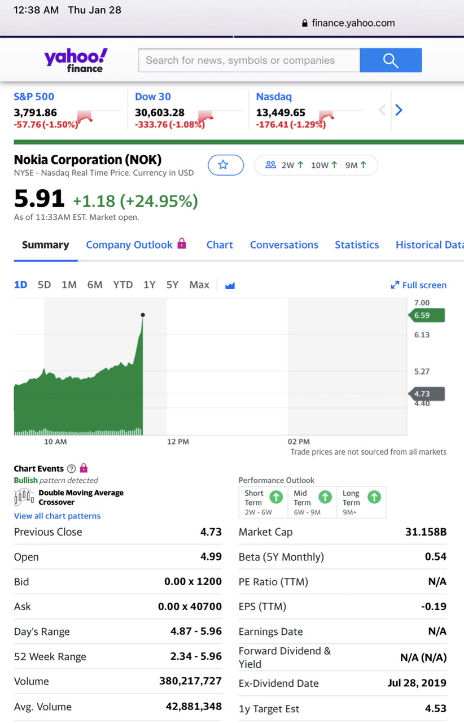Open the S&P 500 index link
Screen dimensions: 464x723
(x=34, y=97)
